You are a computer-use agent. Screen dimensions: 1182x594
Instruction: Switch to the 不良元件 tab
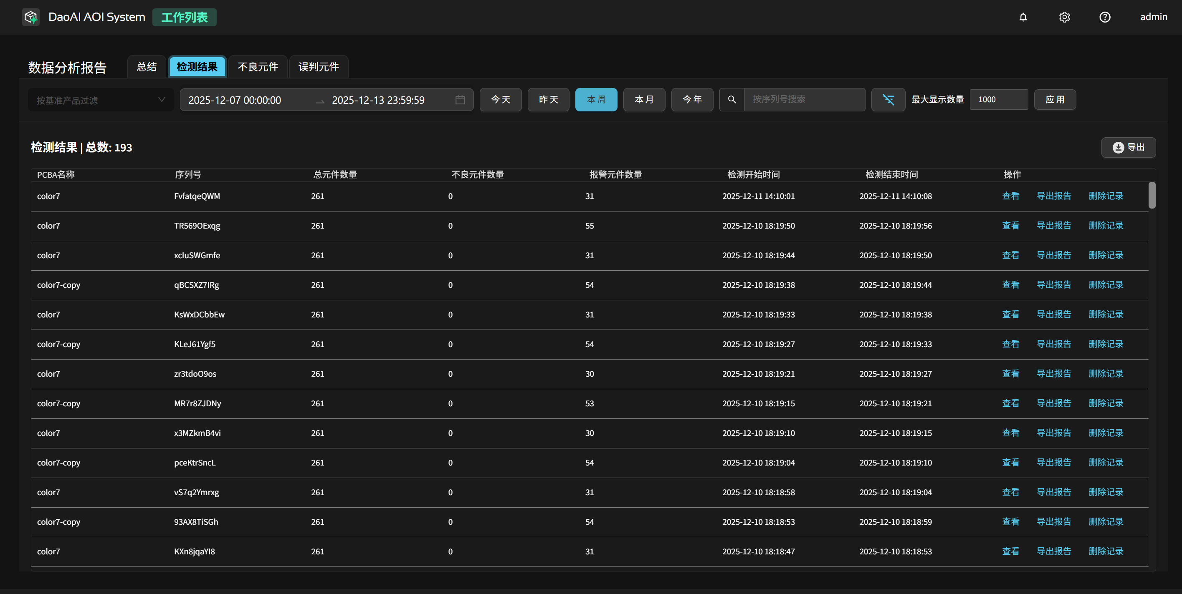(x=258, y=67)
